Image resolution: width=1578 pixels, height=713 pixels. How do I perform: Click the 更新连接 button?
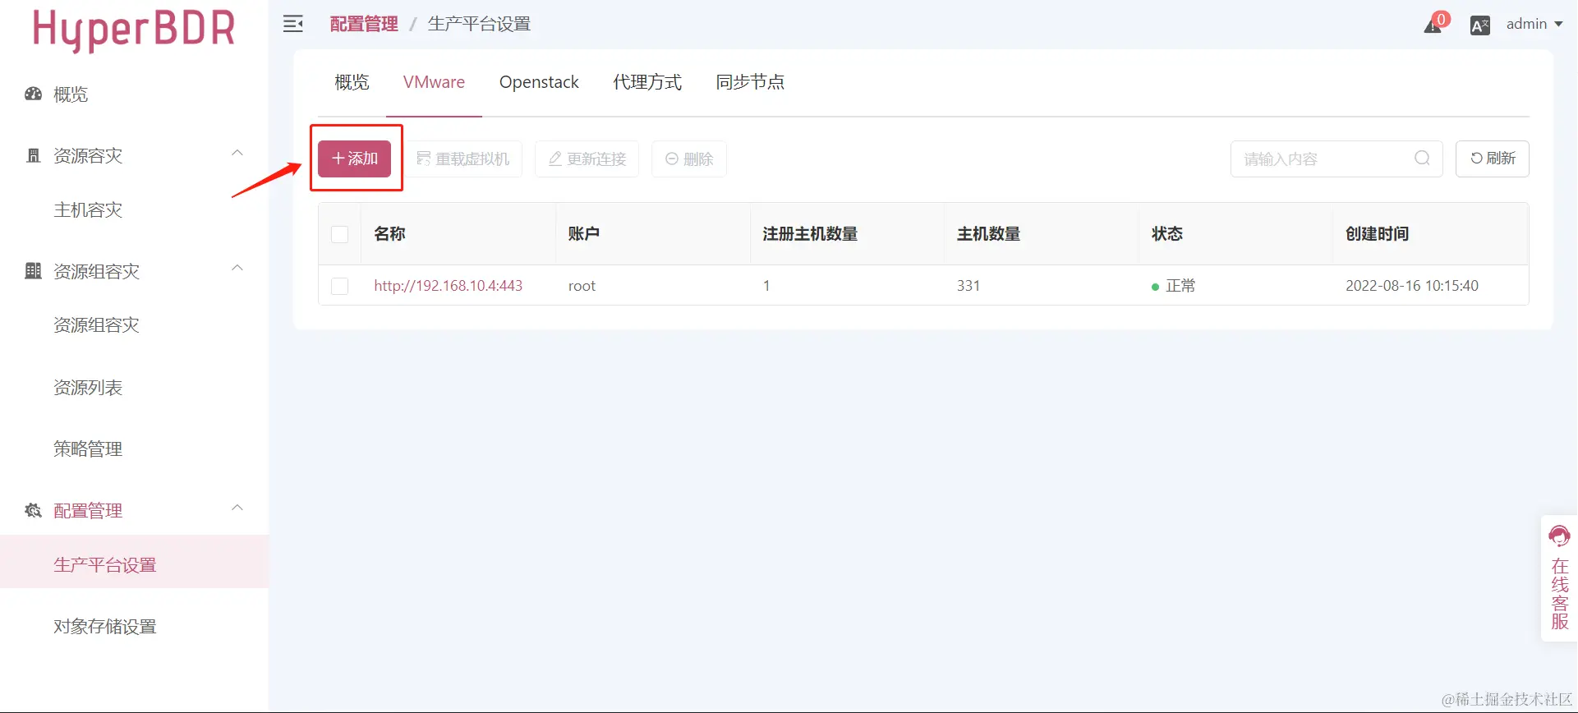pos(587,159)
